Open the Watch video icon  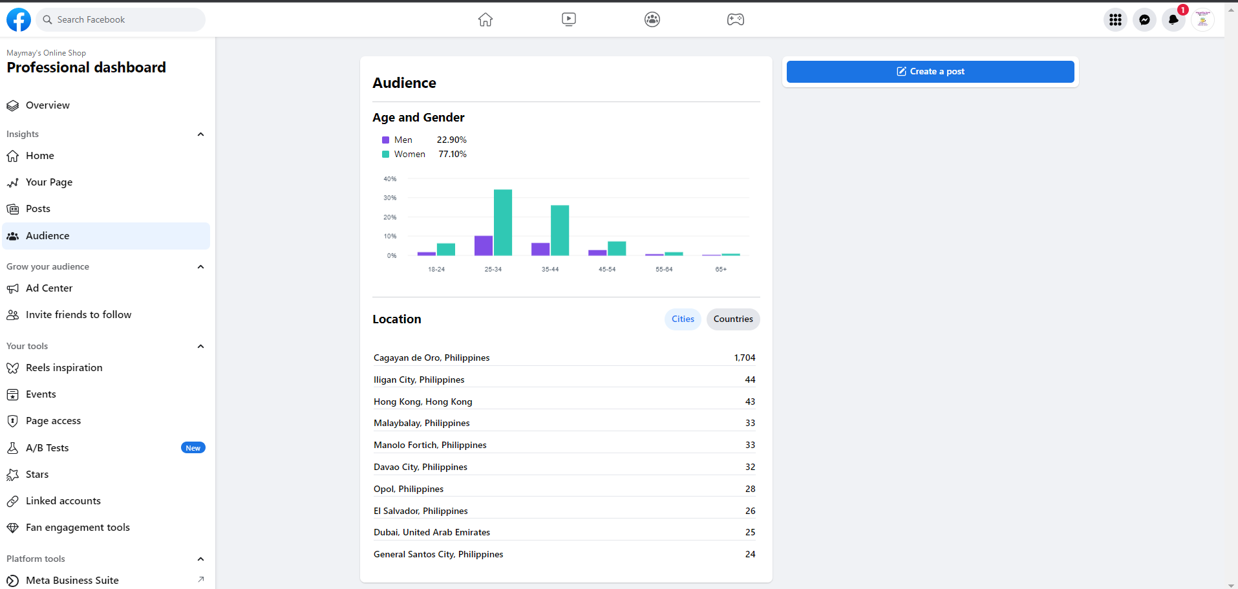(569, 19)
